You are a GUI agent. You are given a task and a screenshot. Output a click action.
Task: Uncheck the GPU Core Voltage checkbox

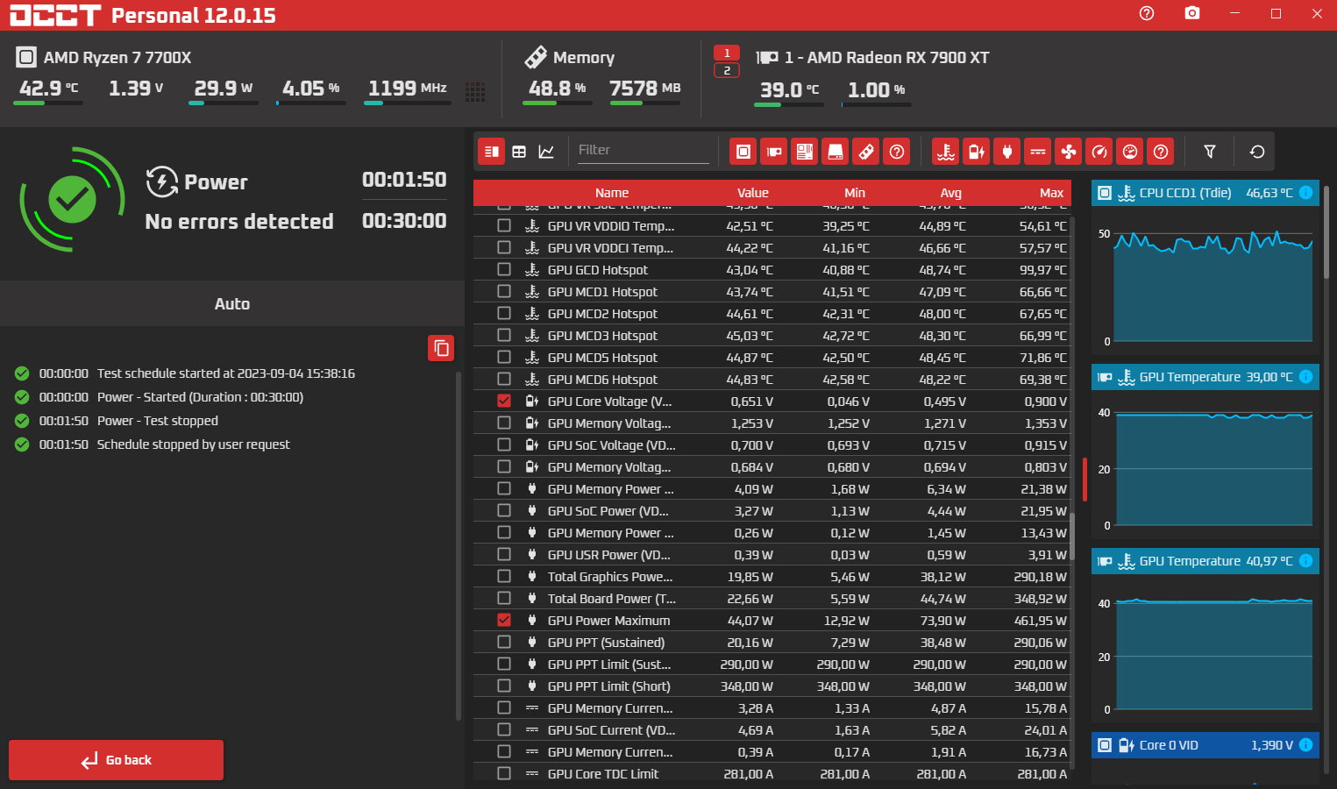click(x=504, y=401)
